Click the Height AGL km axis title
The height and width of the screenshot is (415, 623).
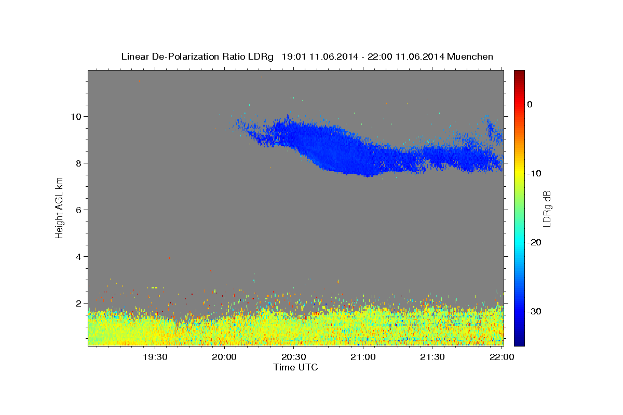pos(60,208)
